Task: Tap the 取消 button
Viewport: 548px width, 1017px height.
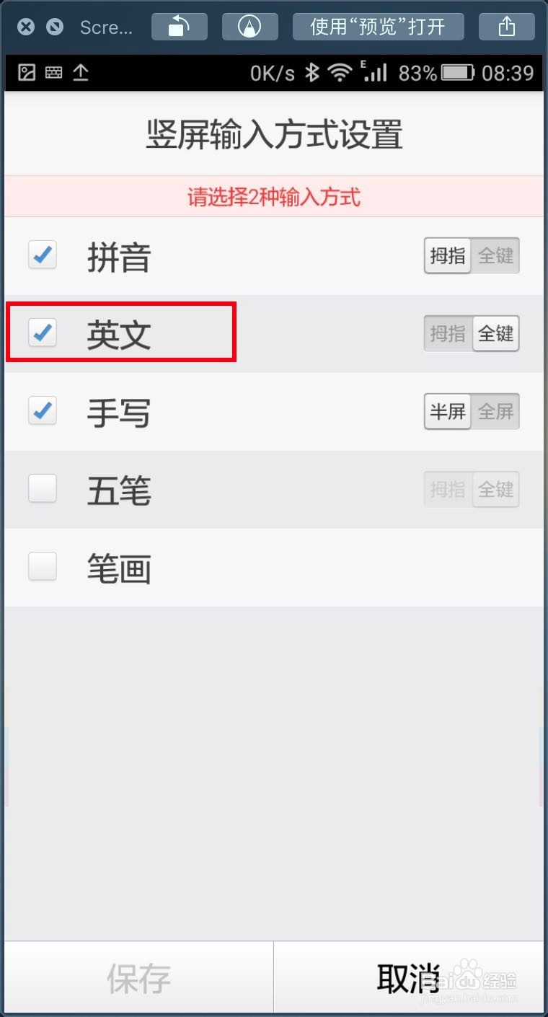Action: click(x=409, y=977)
